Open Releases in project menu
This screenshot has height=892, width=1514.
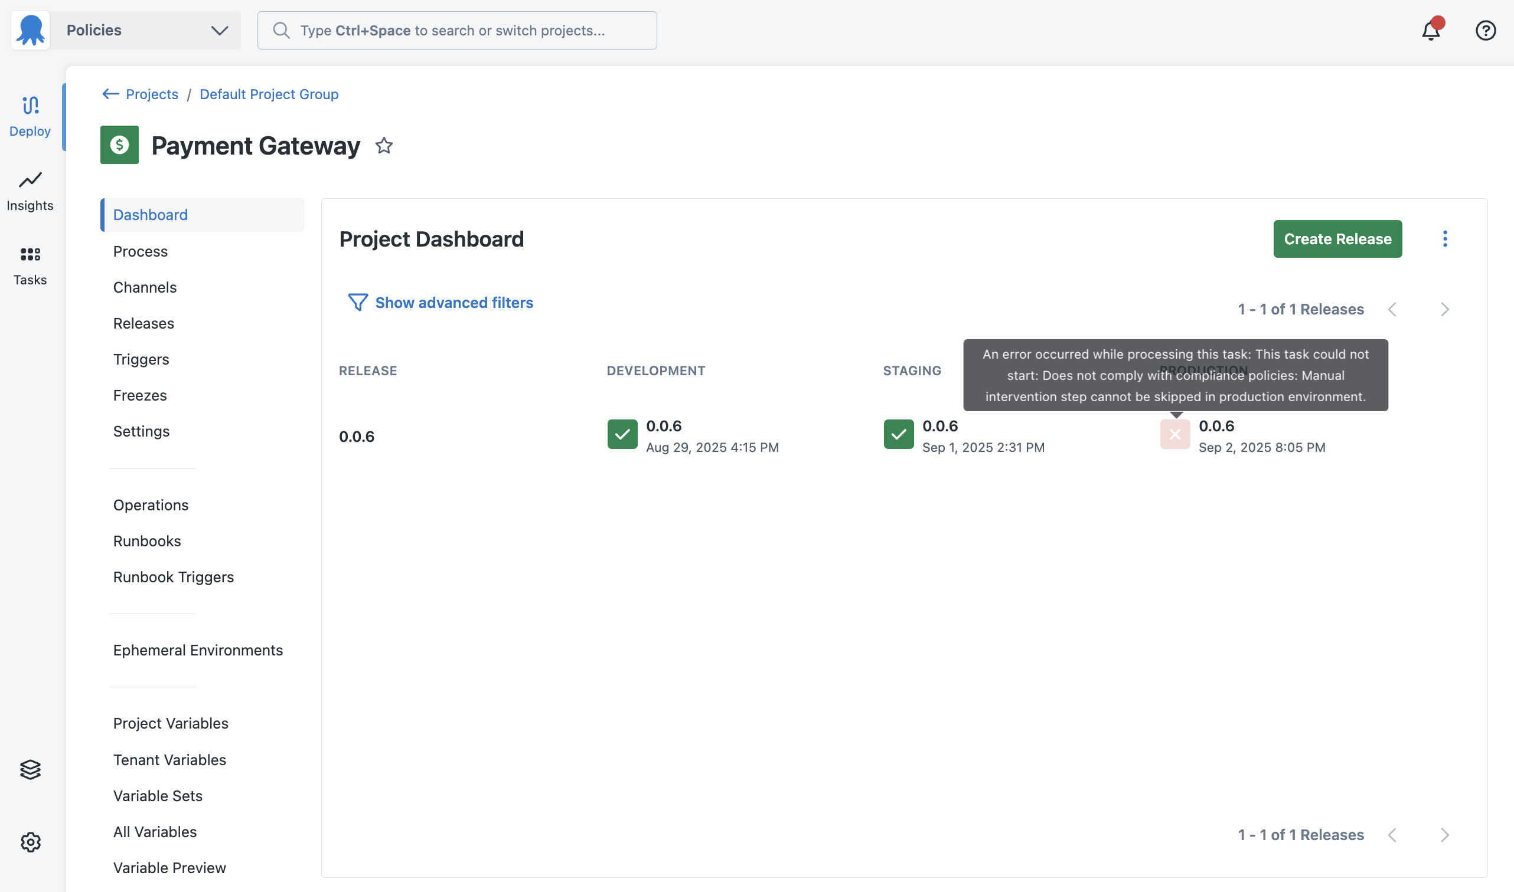(x=143, y=323)
